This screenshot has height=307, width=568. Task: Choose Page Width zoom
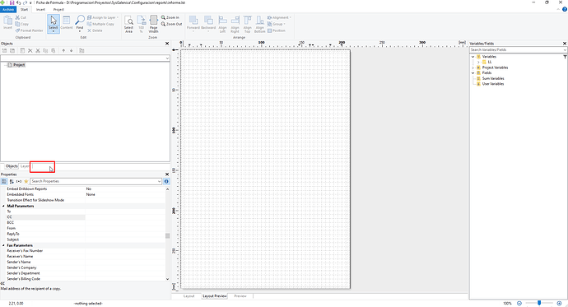coord(154,24)
